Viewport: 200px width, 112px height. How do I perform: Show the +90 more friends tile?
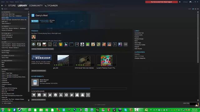pos(126,44)
